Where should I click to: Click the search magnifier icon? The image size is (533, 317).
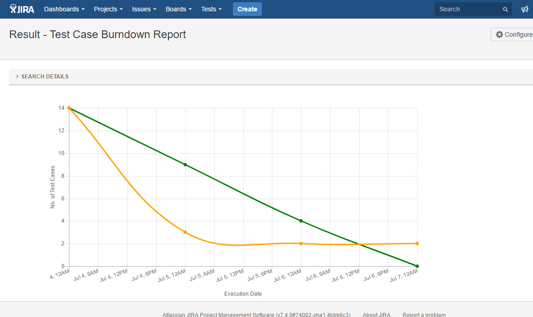[505, 10]
